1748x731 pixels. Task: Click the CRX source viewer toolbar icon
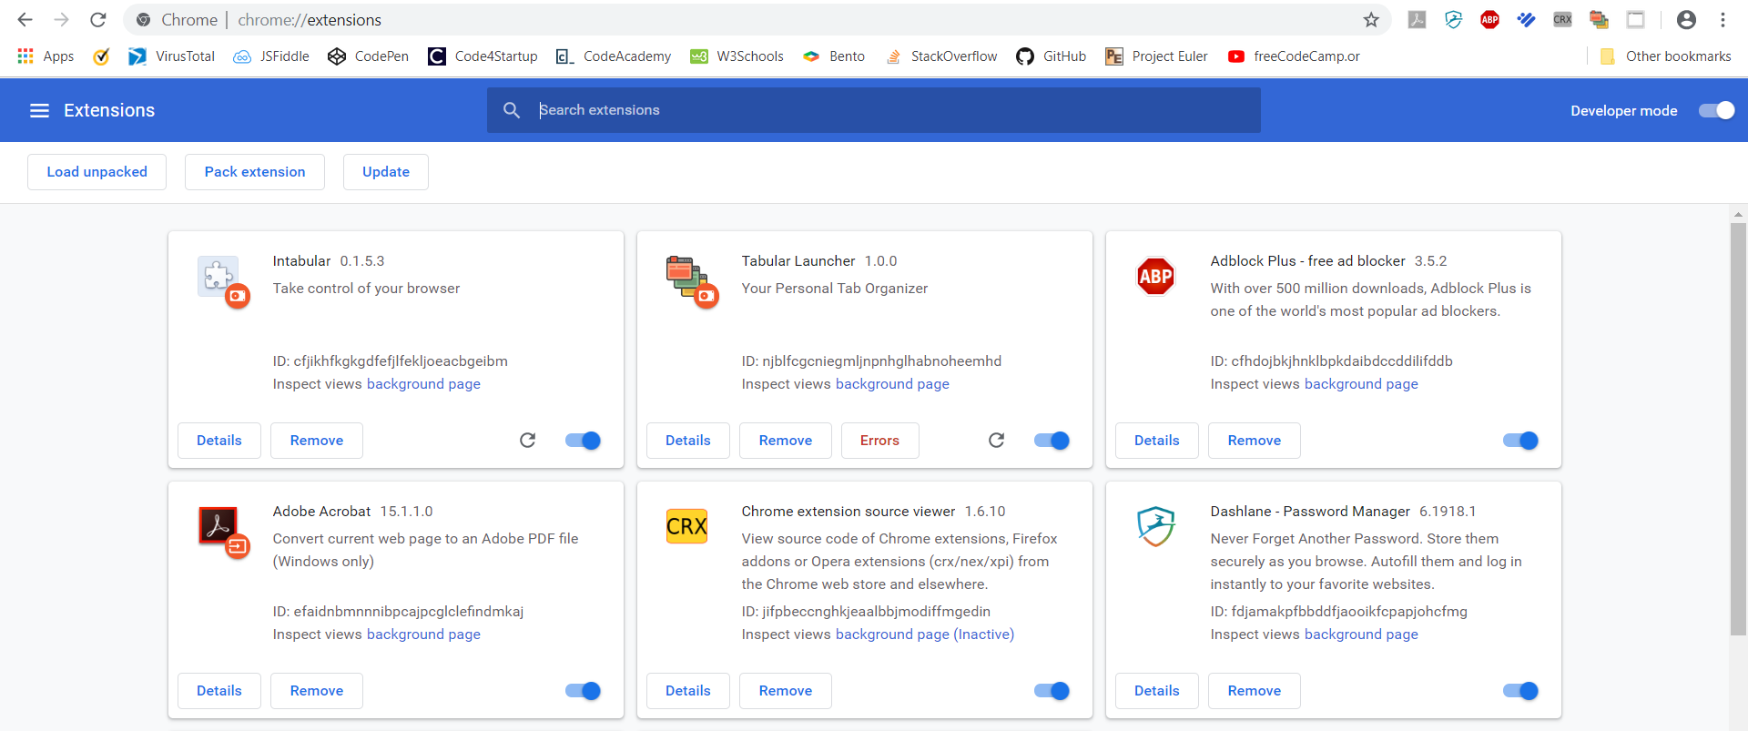tap(1562, 19)
